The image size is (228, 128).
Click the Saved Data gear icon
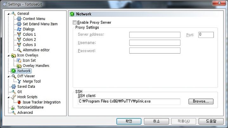(14, 86)
